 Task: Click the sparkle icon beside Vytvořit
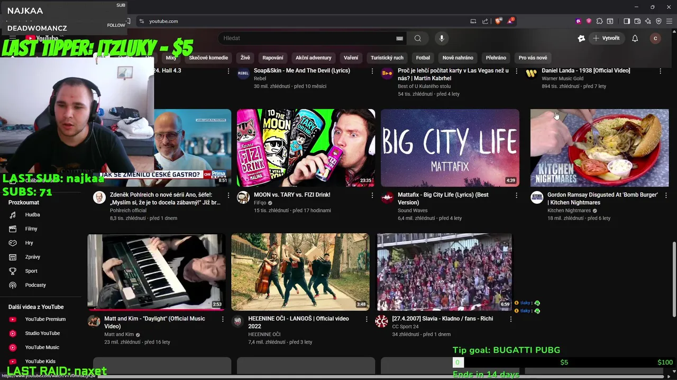581,38
